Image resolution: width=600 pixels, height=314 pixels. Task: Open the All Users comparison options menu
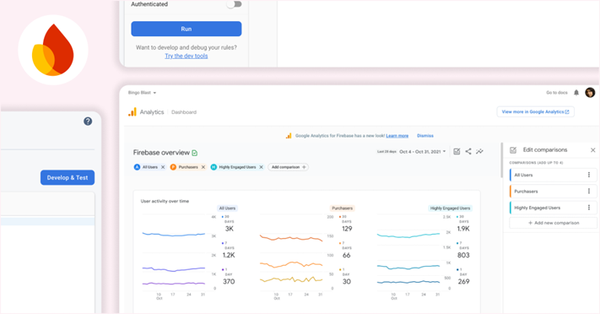pos(589,175)
